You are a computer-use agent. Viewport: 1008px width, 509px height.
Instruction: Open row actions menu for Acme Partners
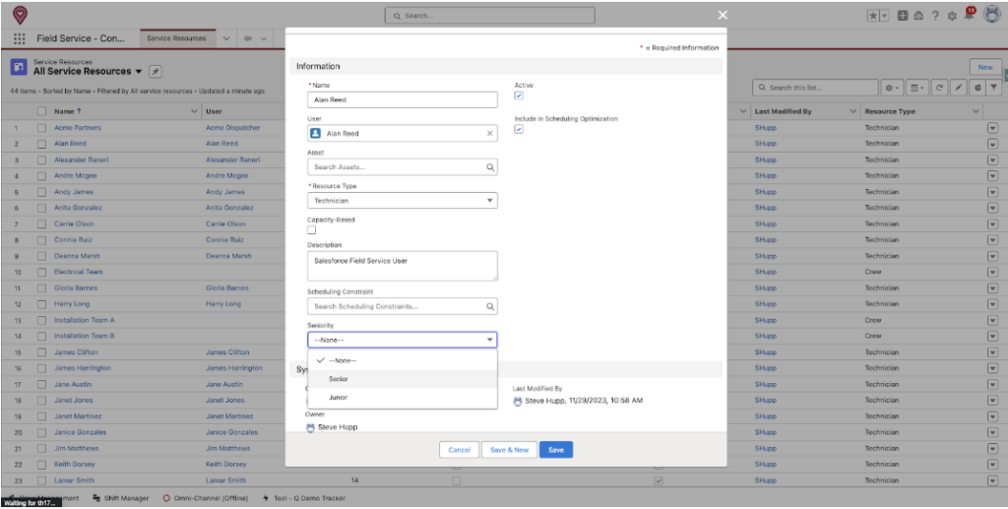(x=992, y=128)
